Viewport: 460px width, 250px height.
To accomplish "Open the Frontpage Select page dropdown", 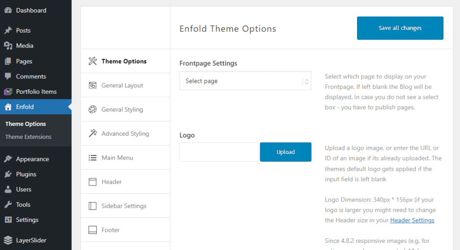I will [x=245, y=81].
